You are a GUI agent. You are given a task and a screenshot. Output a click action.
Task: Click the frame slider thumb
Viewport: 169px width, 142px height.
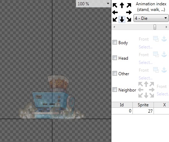click(x=155, y=27)
